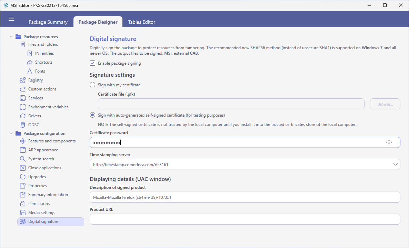Viewport: 409px width, 248px height.
Task: Click the Registry blocks icon
Action: point(23,80)
